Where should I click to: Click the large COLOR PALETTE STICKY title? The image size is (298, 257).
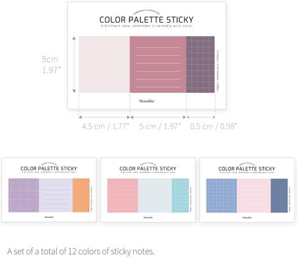pyautogui.click(x=147, y=20)
